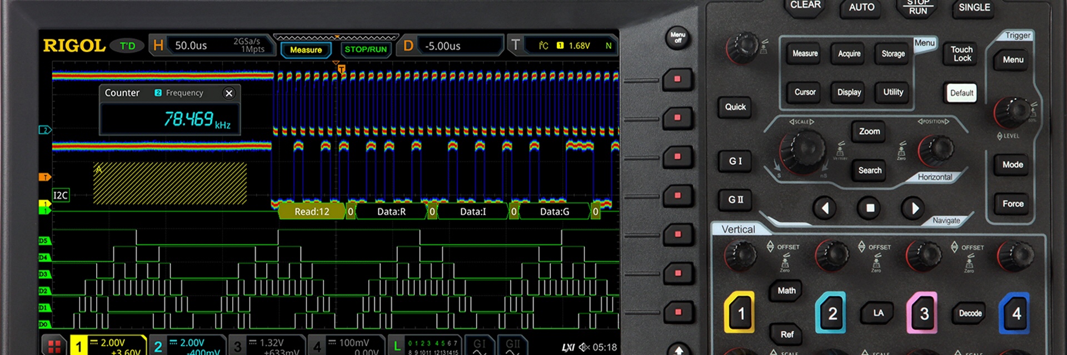Open the trigger 1.68V info box
The image size is (1067, 355).
coord(562,45)
